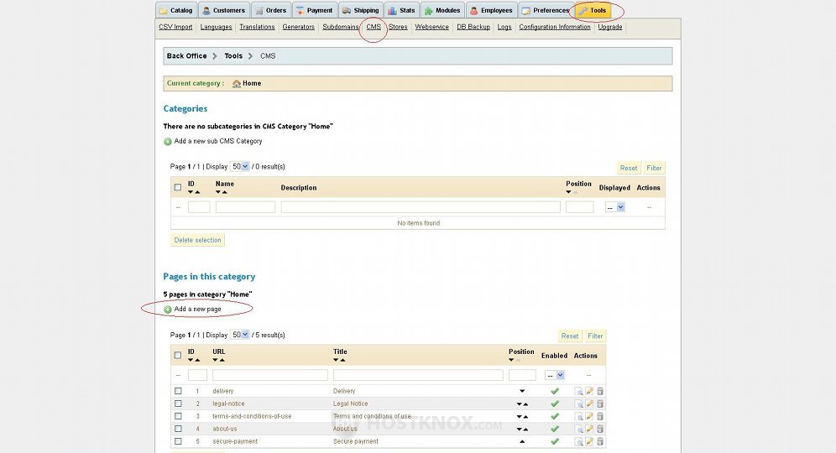Check the select-all box in pages table header
Image resolution: width=836 pixels, height=453 pixels.
[178, 355]
